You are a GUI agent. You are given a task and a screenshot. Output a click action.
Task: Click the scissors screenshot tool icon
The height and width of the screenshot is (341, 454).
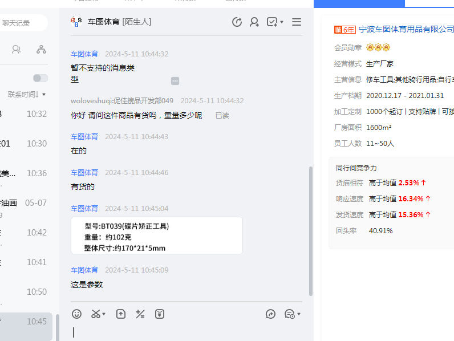tap(95, 314)
